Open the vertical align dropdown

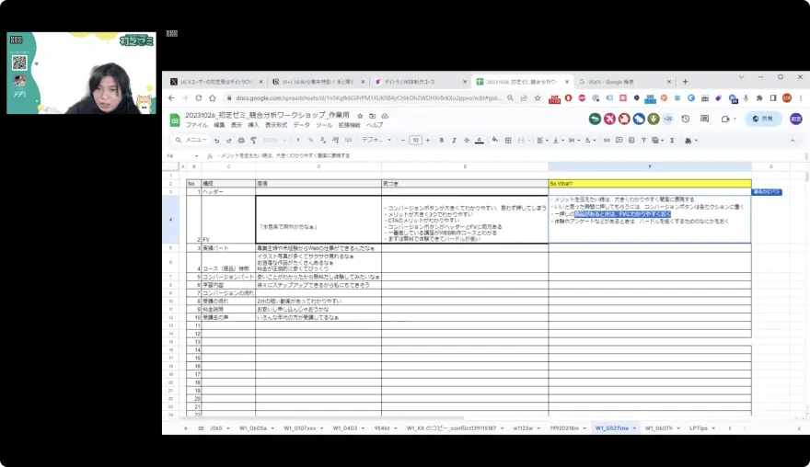point(558,141)
